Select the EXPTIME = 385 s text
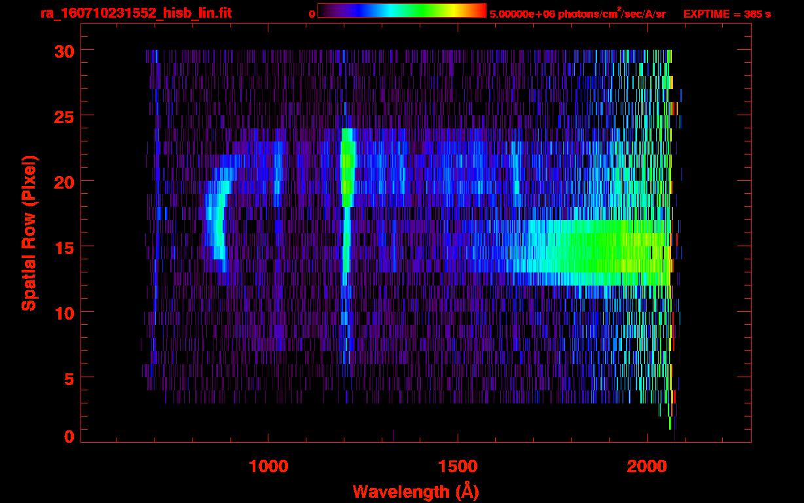 point(727,14)
